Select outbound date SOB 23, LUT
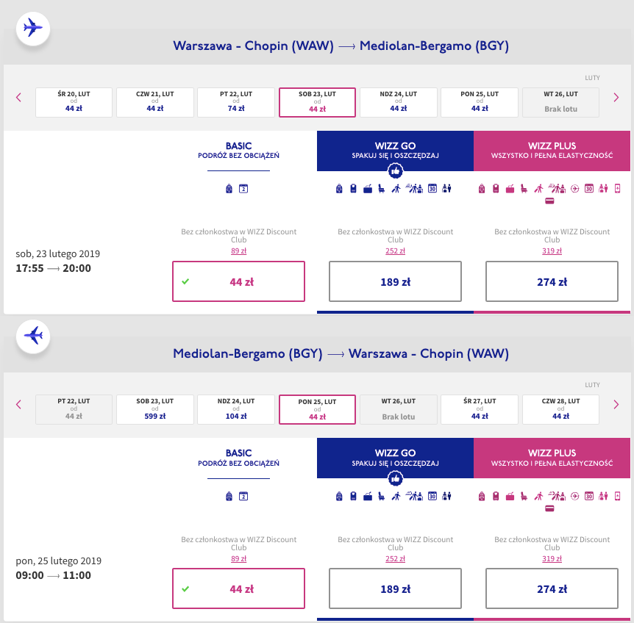The image size is (634, 623). point(318,103)
